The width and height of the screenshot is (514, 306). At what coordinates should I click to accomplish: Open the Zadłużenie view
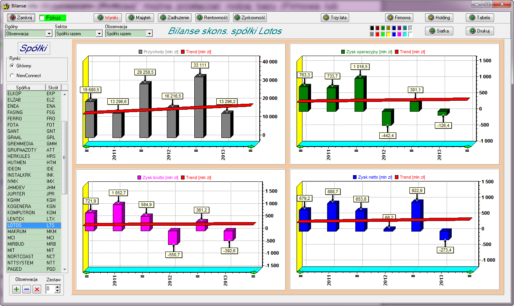pos(175,18)
